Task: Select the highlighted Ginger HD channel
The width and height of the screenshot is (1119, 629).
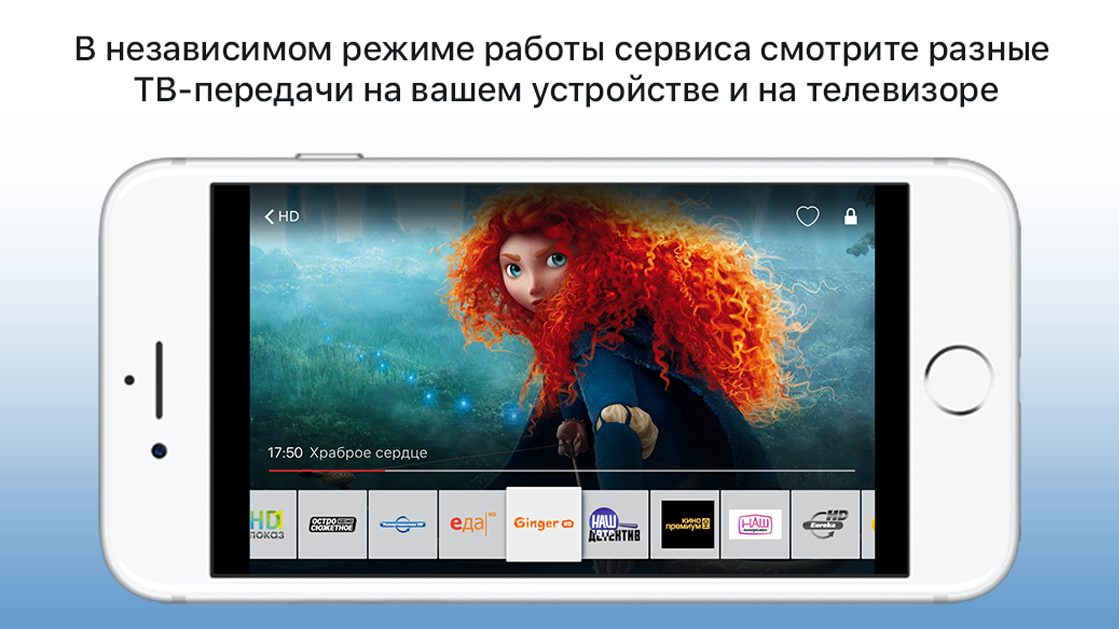Action: coord(543,524)
